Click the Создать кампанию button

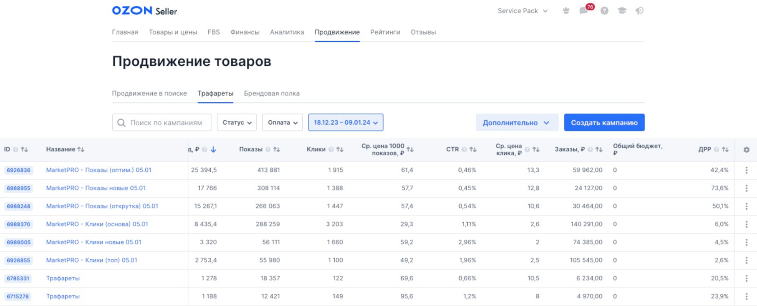(x=604, y=122)
